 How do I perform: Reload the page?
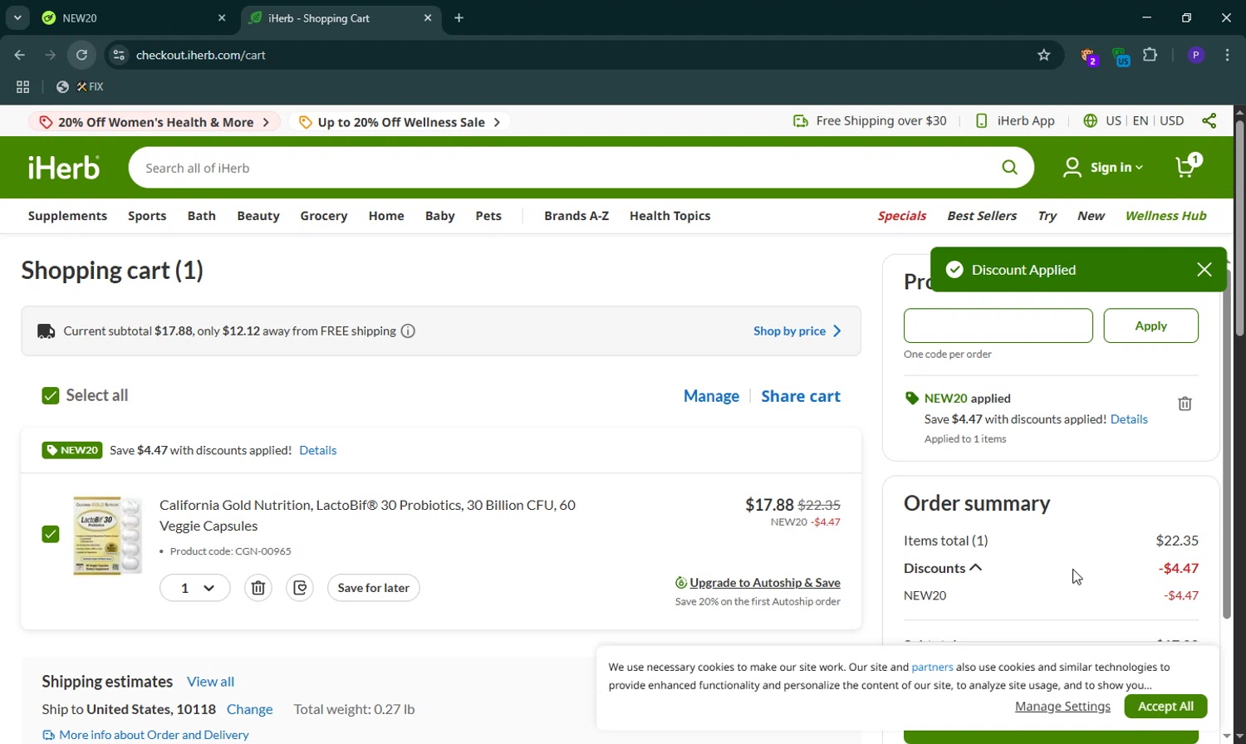(x=81, y=55)
